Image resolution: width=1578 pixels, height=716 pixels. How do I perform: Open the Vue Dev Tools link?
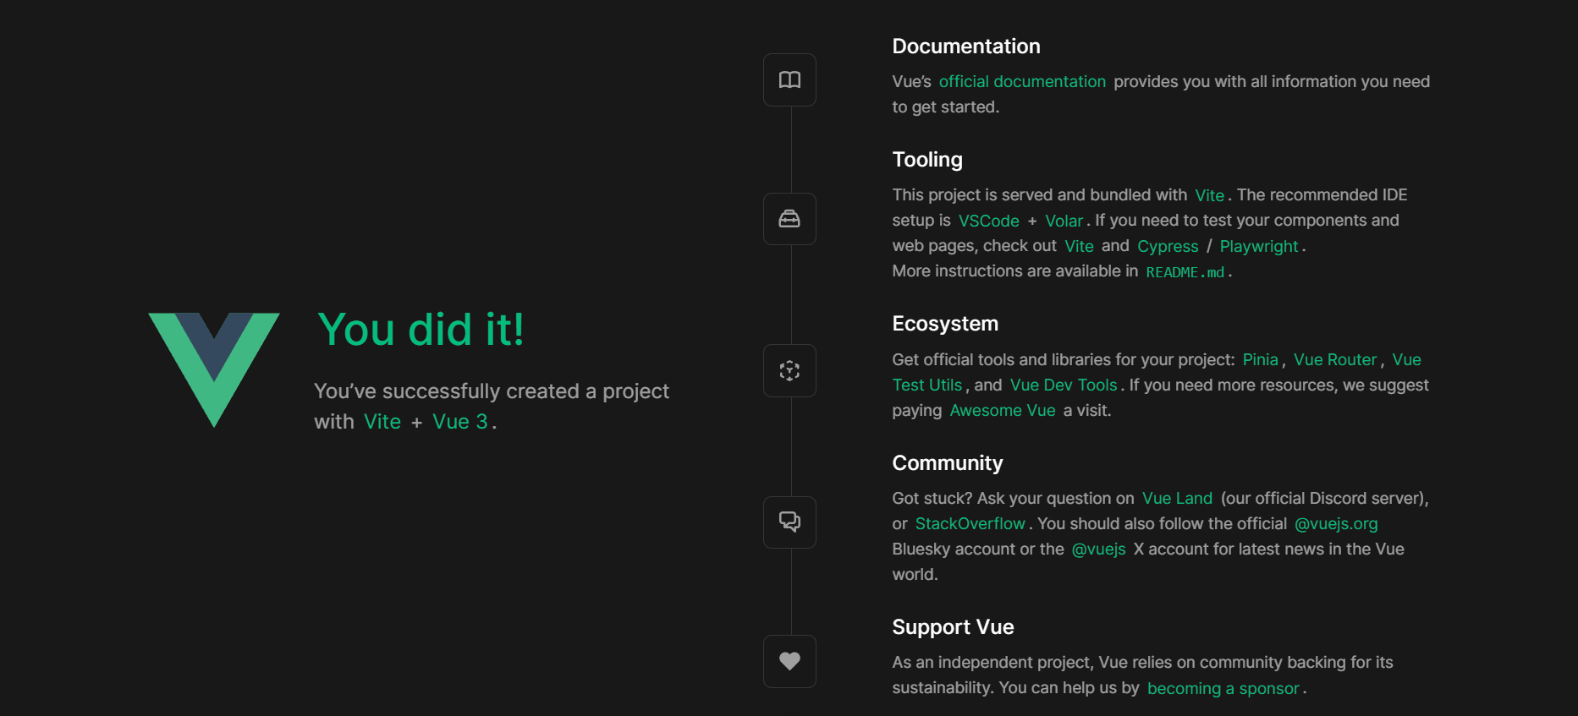pos(1064,385)
